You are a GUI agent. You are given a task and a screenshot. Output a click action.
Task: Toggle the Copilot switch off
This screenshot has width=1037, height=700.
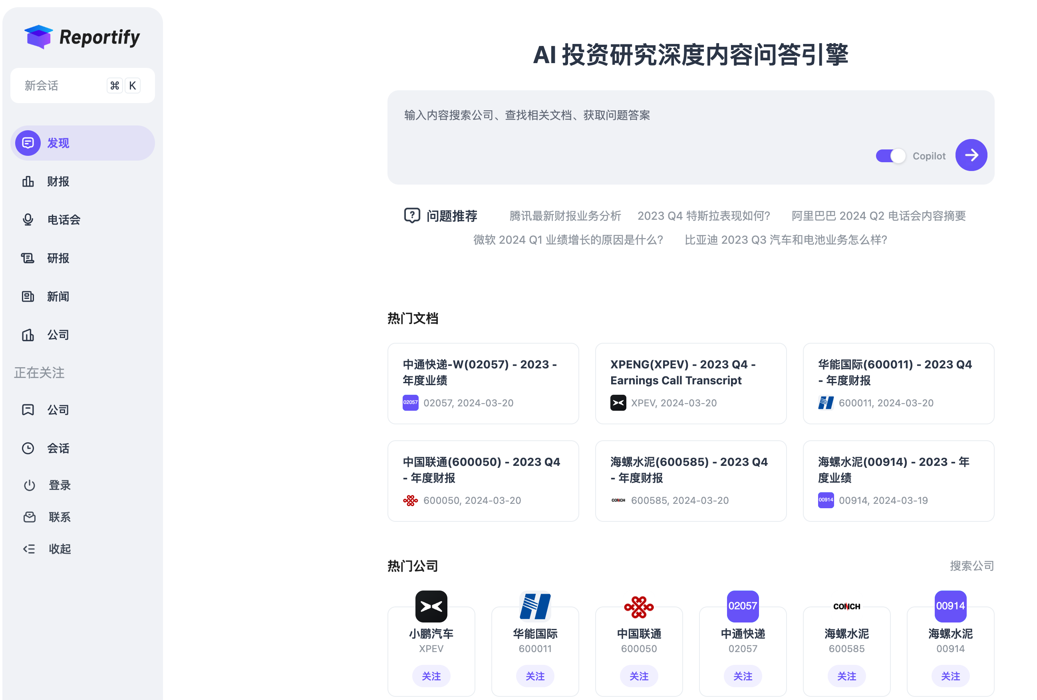[891, 155]
